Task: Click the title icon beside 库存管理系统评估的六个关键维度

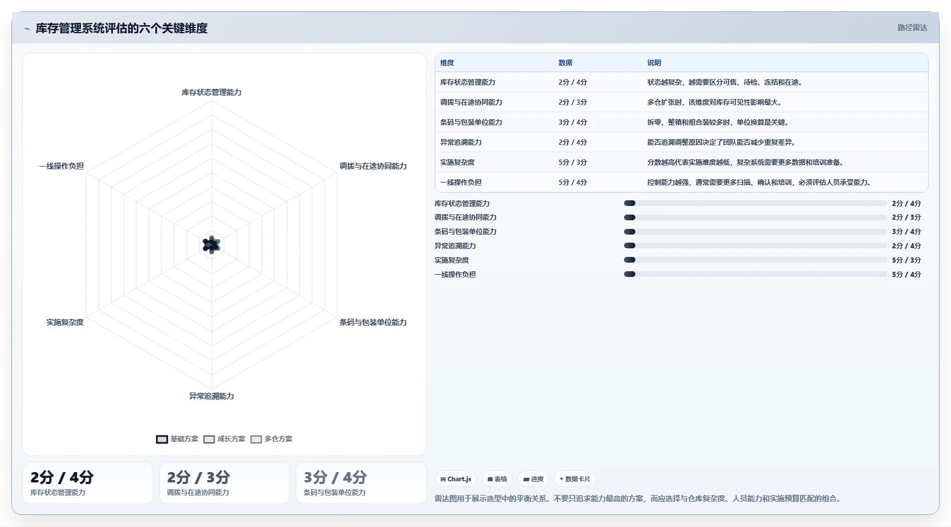Action: tap(27, 29)
